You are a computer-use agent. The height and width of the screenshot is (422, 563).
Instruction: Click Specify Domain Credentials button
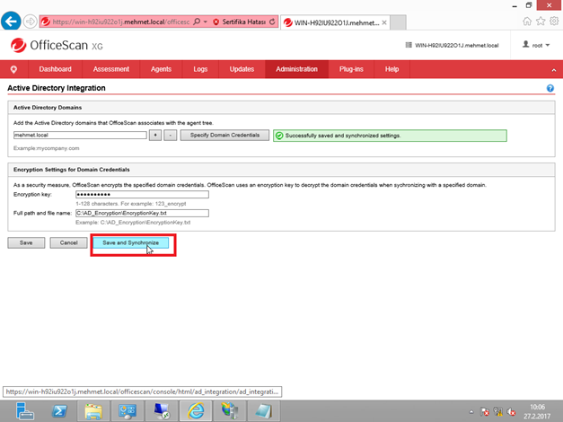point(224,136)
